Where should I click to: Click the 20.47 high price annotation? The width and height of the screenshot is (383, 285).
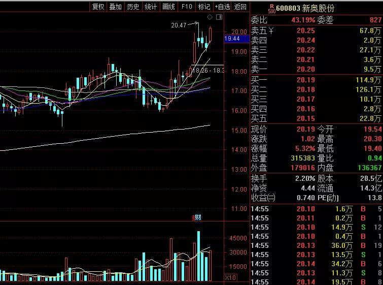point(179,25)
